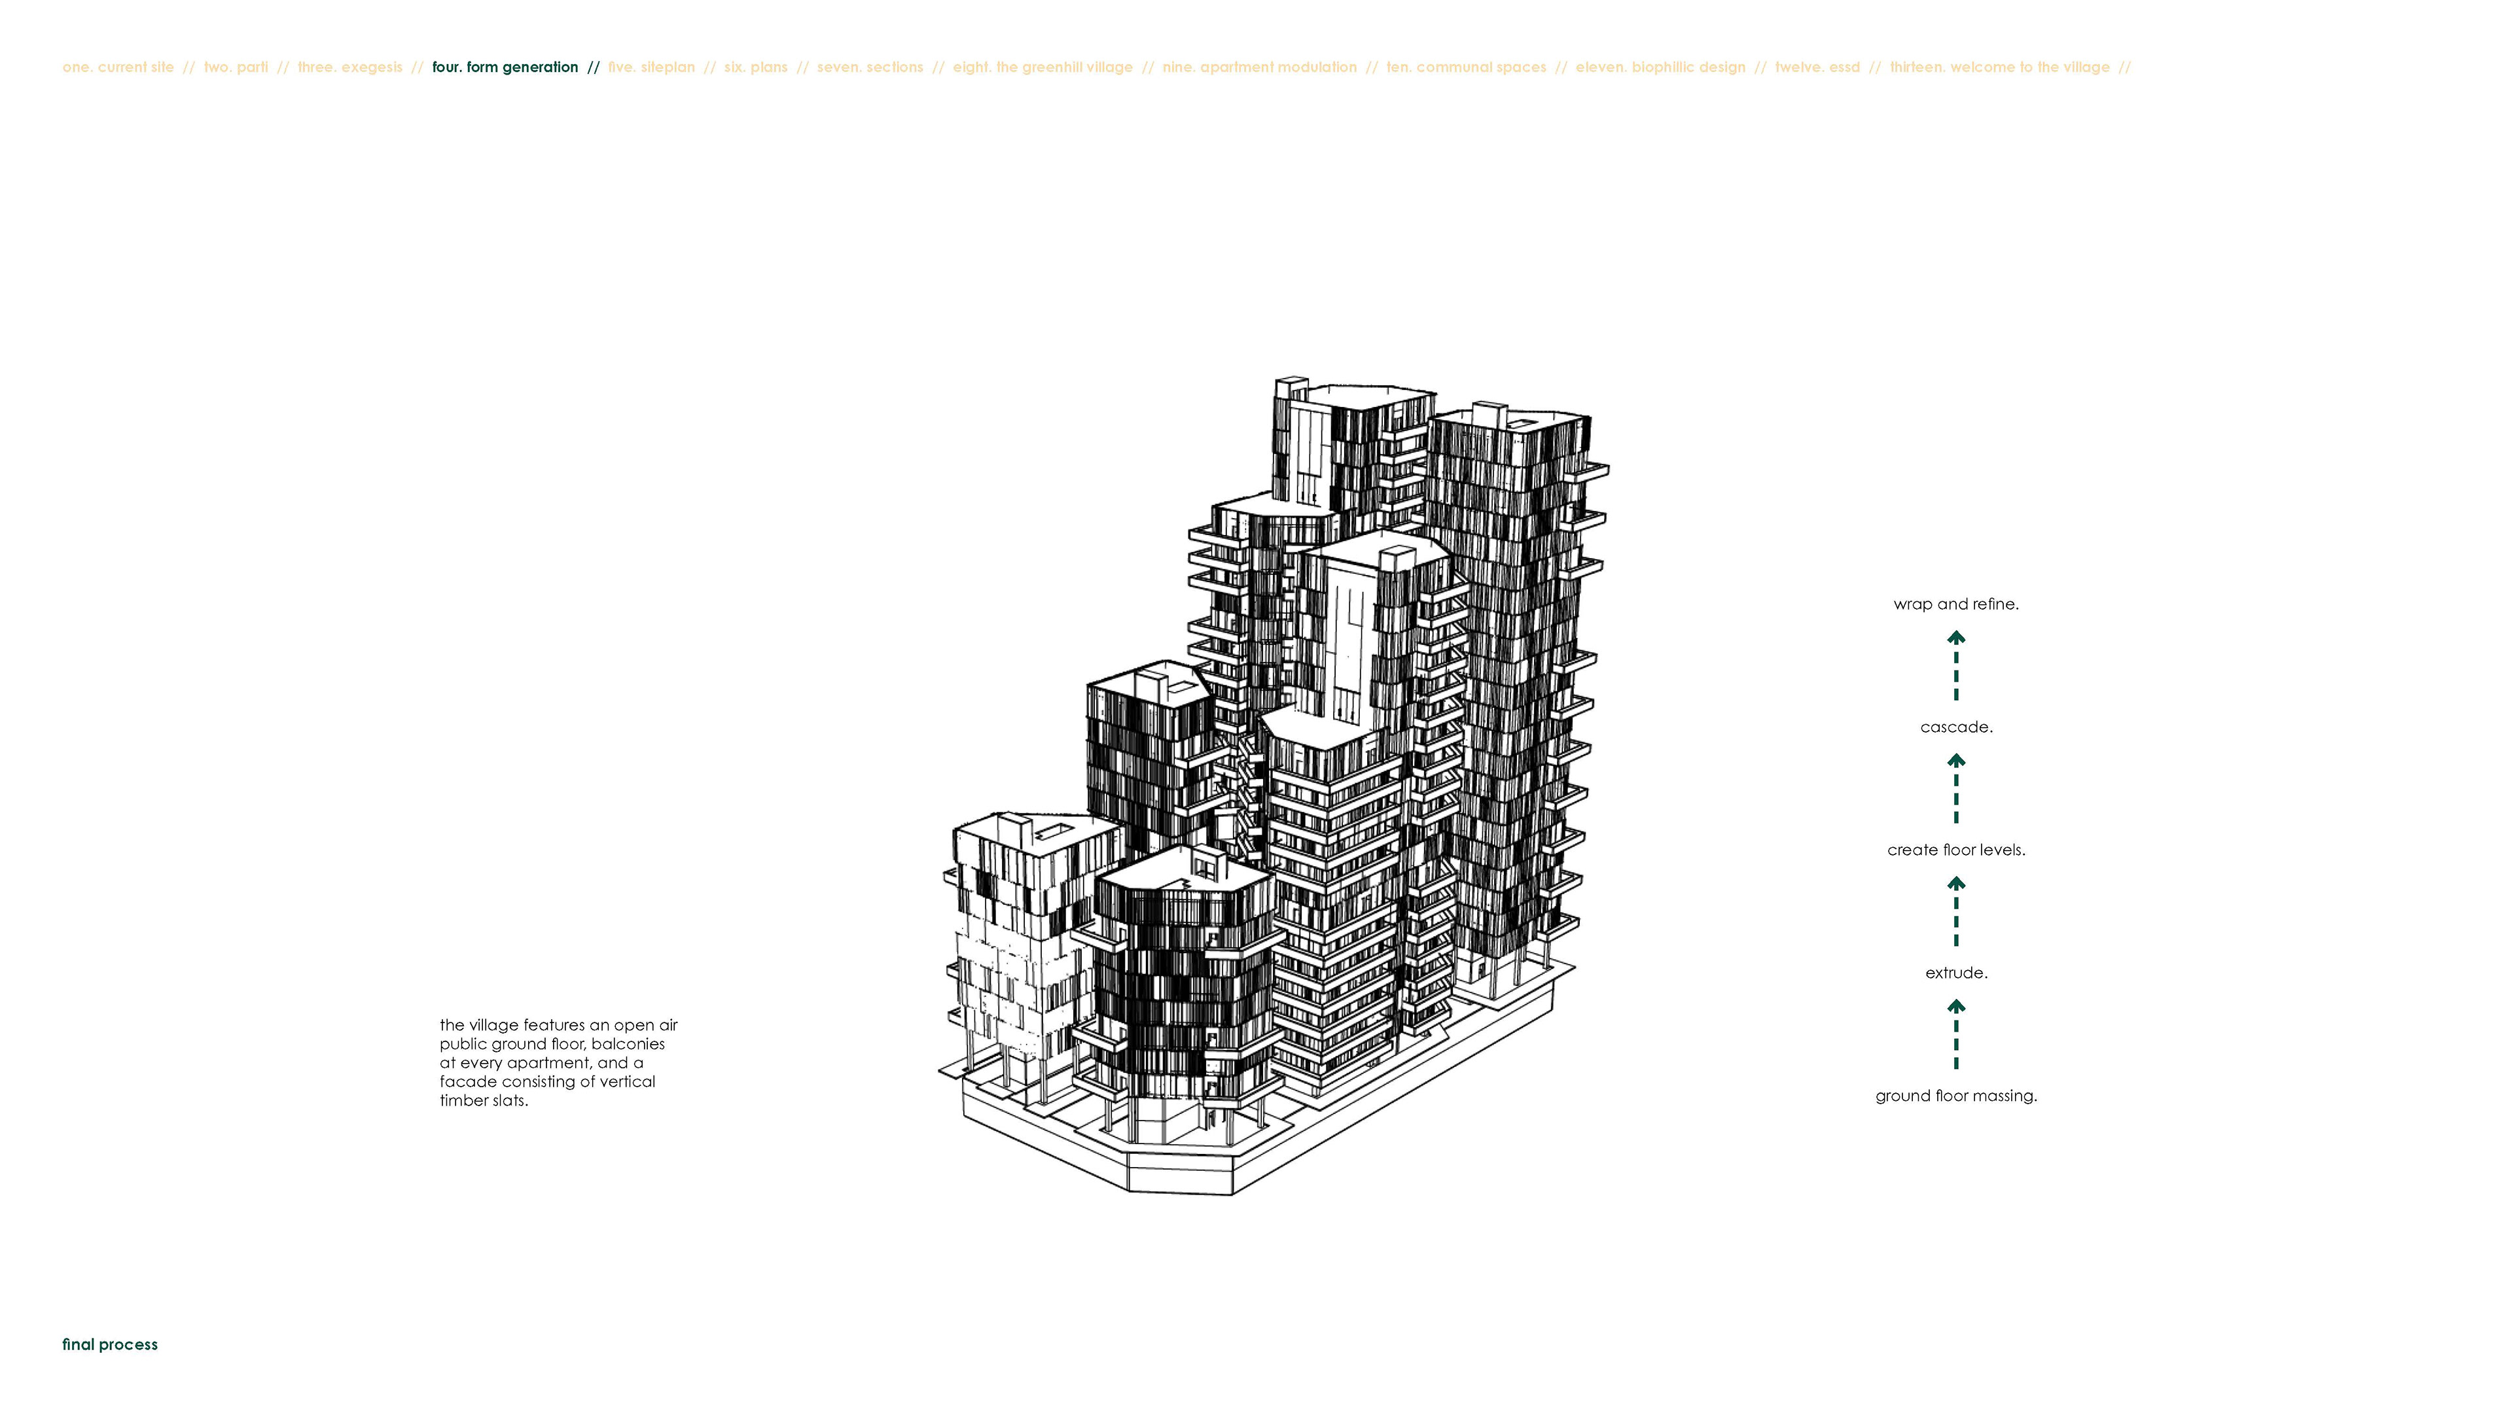Open 'six. plans' navigation item
Image resolution: width=2513 pixels, height=1413 pixels.
point(756,67)
